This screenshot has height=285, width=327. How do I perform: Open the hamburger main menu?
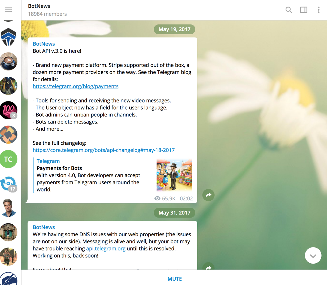(8, 10)
